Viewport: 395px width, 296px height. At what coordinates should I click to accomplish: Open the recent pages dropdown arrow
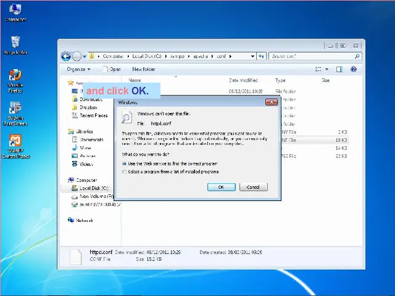(x=85, y=56)
